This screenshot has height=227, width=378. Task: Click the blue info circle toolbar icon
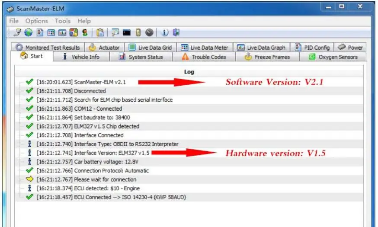164,32
